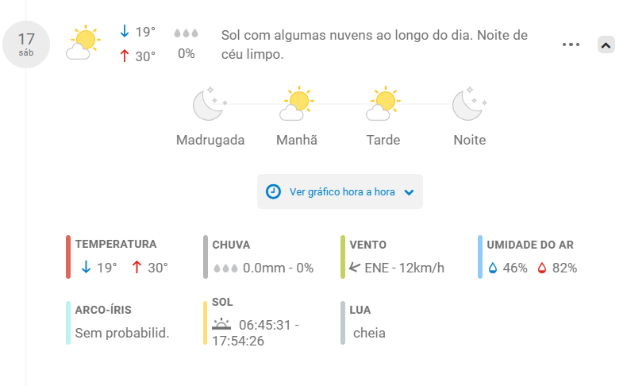The width and height of the screenshot is (627, 386).
Task: Click the clock icon in hourly graph button
Action: click(x=273, y=191)
